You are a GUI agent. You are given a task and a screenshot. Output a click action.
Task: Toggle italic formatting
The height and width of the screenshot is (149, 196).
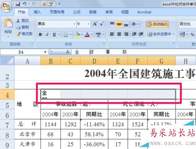[x=47, y=35]
